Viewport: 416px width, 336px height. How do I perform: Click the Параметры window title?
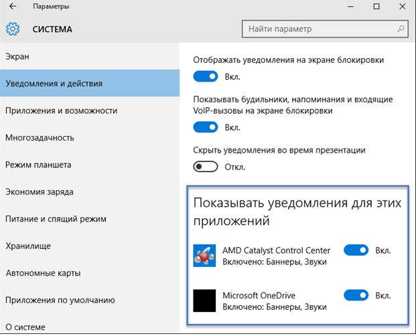51,7
